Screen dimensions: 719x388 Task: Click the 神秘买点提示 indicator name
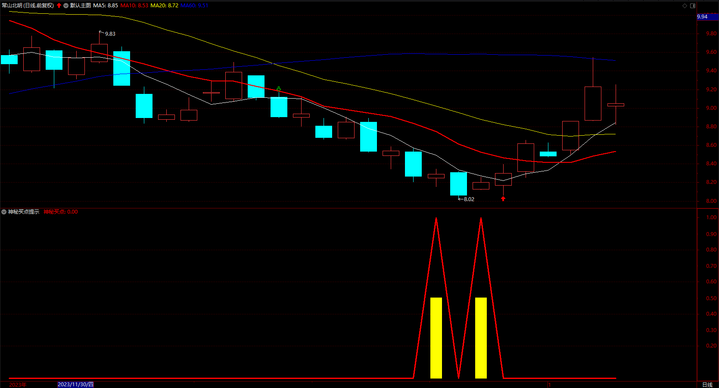click(x=24, y=212)
